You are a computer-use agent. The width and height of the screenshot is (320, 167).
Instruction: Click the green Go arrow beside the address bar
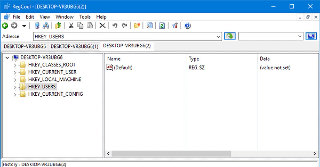pos(230,36)
